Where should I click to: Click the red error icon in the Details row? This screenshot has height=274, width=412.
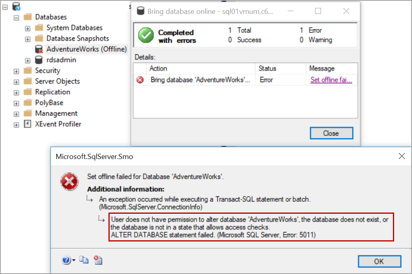[x=140, y=80]
